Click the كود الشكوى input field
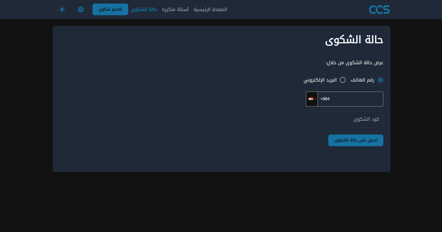The width and height of the screenshot is (442, 232). click(344, 119)
